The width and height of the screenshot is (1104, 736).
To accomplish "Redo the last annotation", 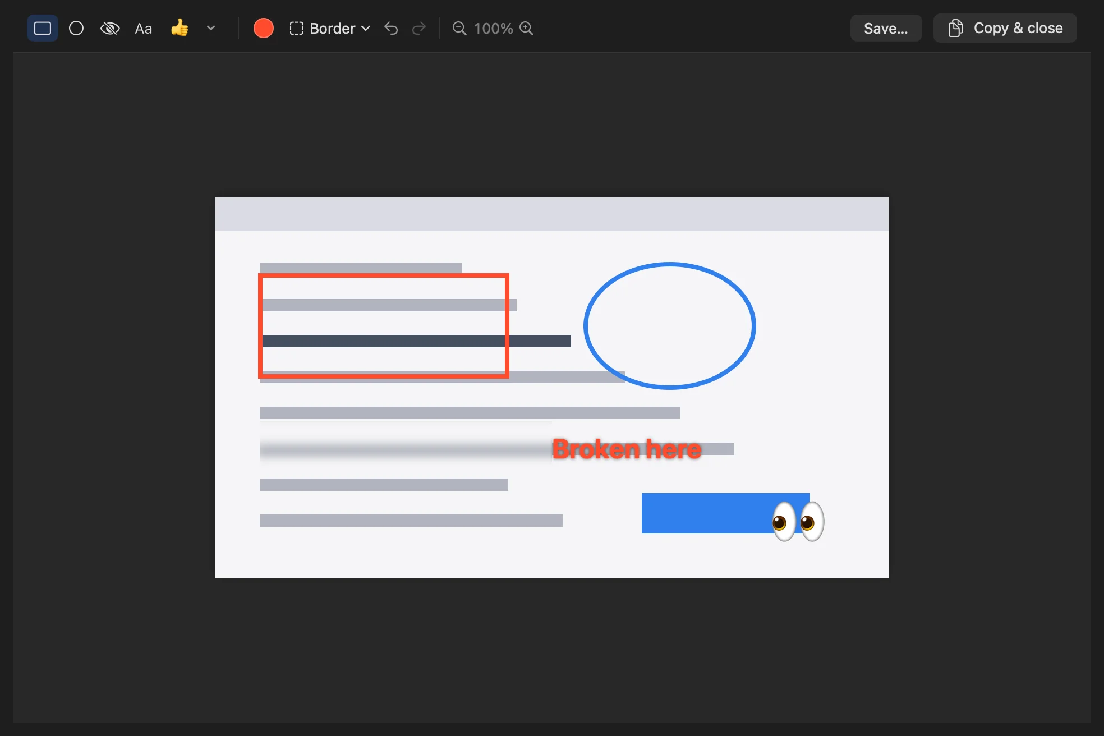I will point(419,28).
